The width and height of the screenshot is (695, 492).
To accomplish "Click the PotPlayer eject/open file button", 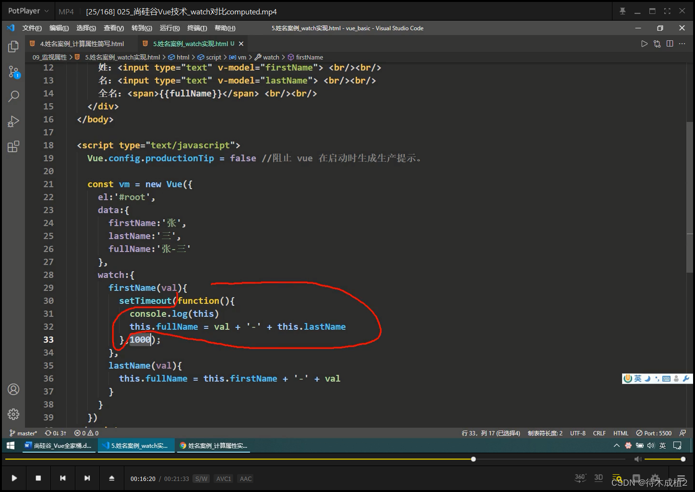I will point(111,478).
